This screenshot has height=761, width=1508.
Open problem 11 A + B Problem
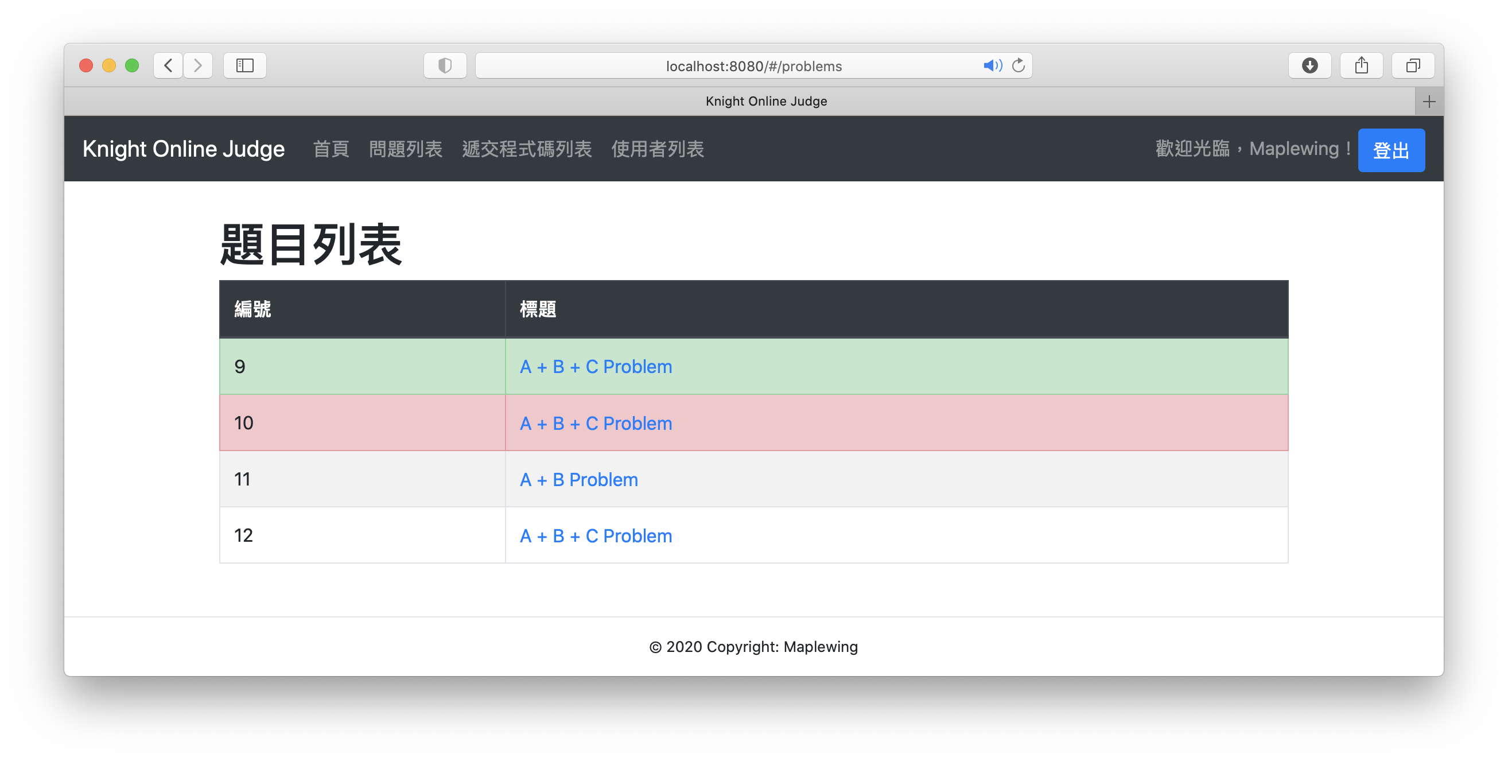pyautogui.click(x=579, y=479)
